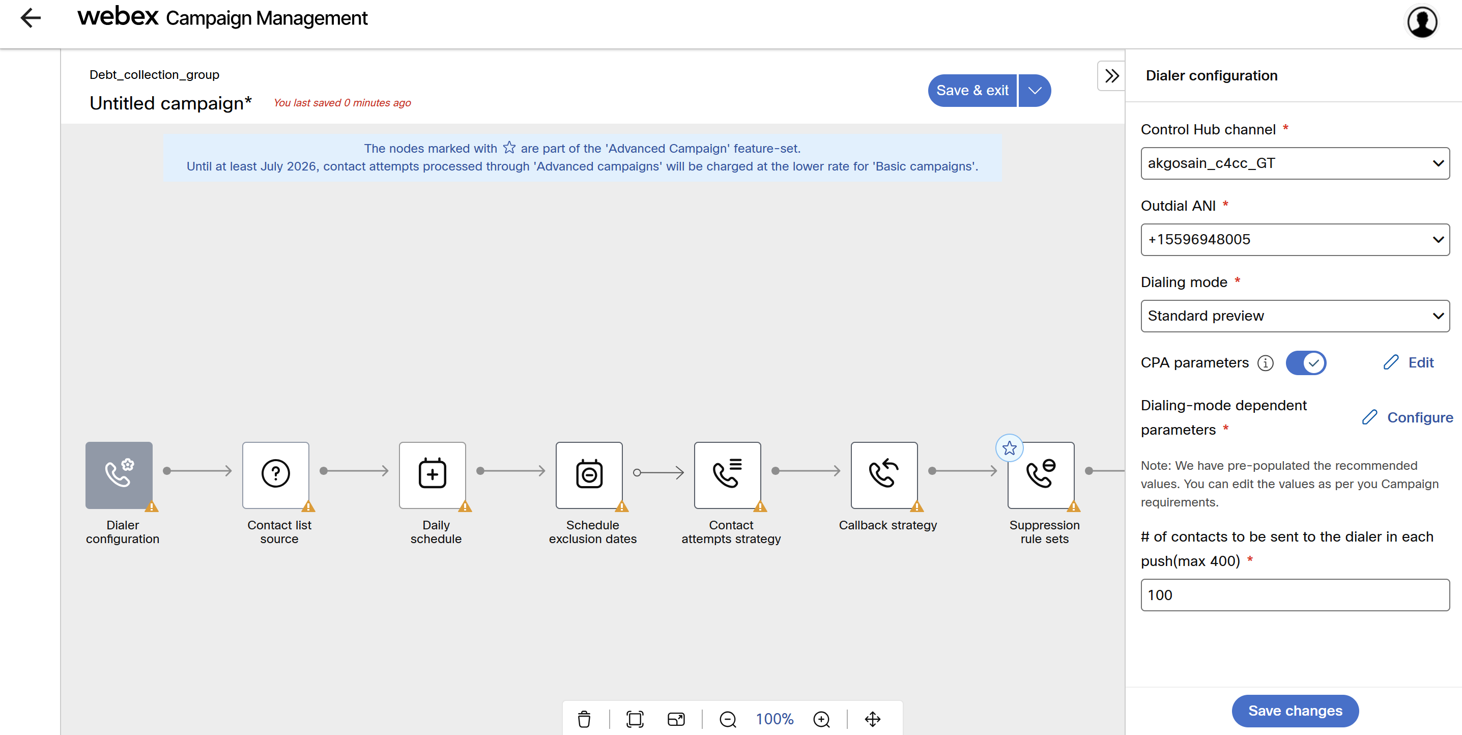Expand Save & exit dropdown arrow
Viewport: 1462px width, 735px height.
pos(1034,90)
